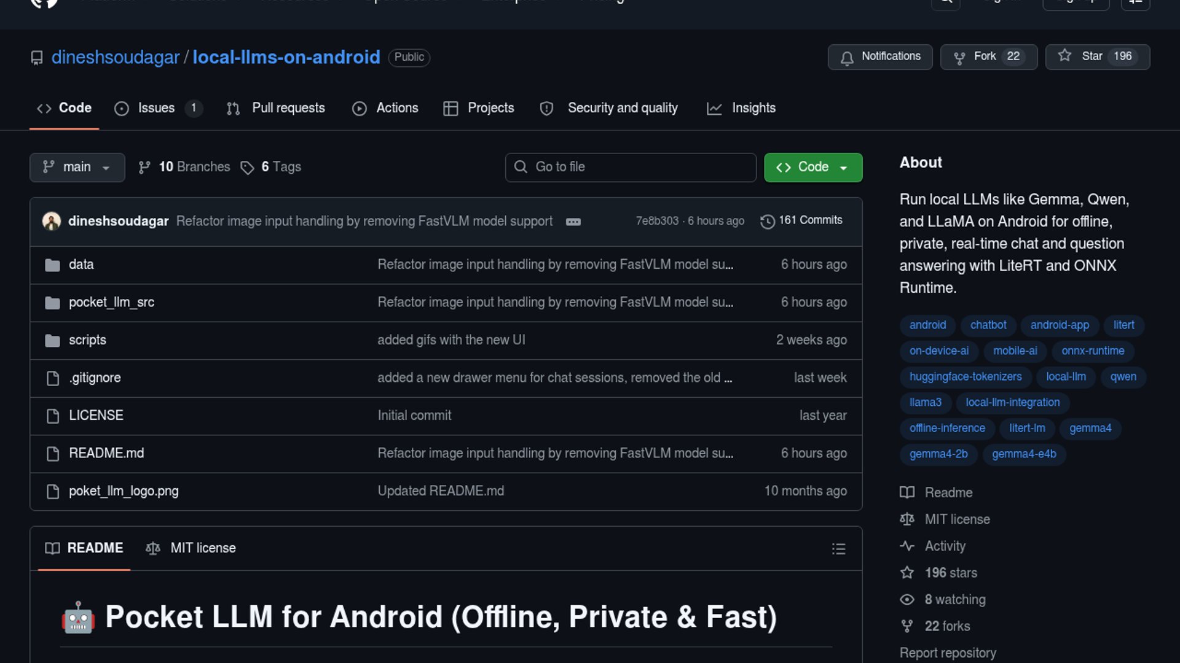Click the Notifications bell button

coord(879,57)
